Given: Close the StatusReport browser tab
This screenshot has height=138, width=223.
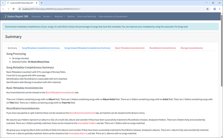Looking at the screenshot, I should click(37, 3).
